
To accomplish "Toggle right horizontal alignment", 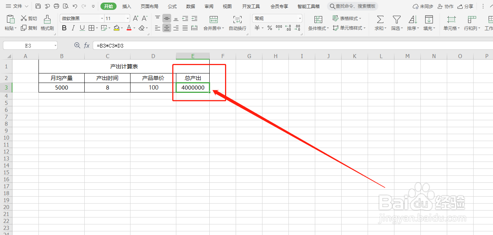I will pyautogui.click(x=176, y=28).
